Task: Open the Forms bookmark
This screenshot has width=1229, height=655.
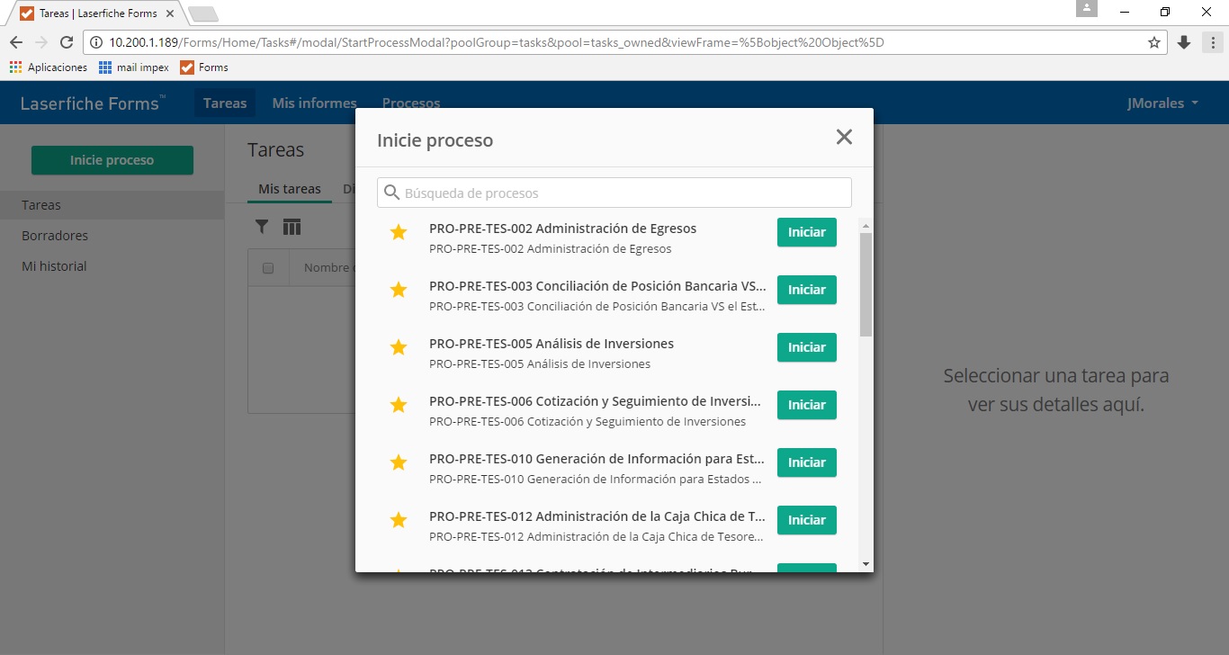Action: pos(204,67)
